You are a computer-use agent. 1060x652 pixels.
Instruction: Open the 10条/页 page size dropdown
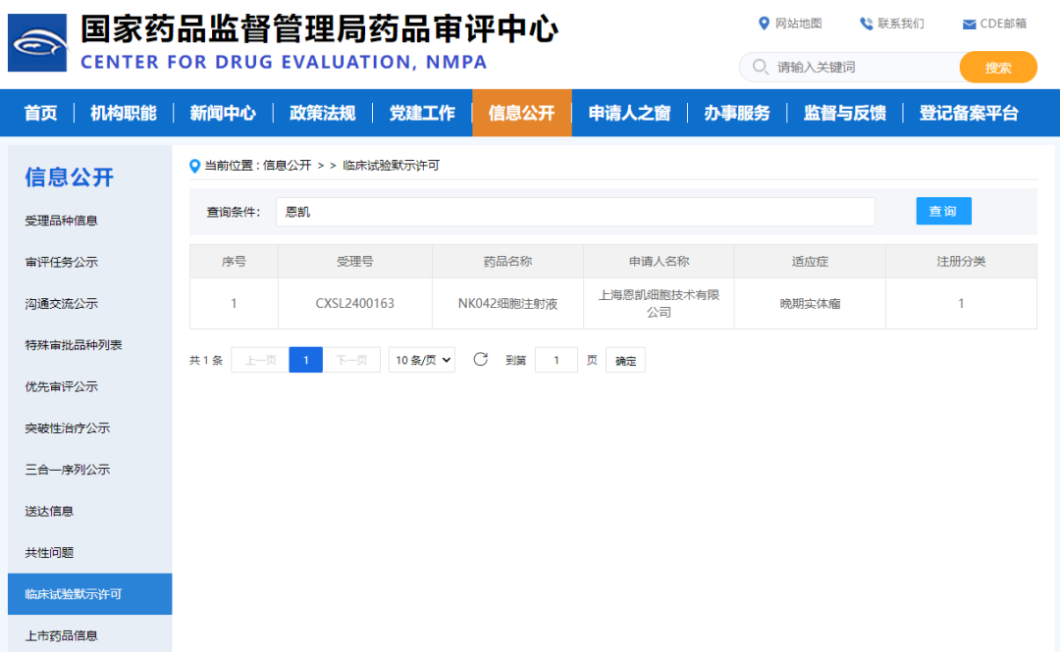click(422, 360)
